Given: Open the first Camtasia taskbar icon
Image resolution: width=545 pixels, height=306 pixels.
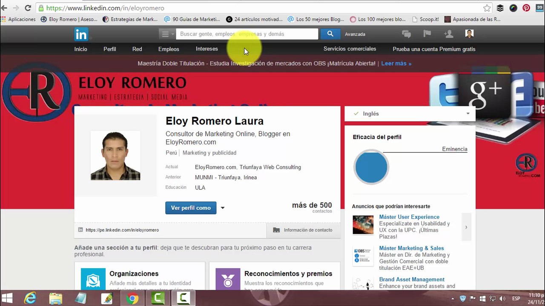Looking at the screenshot, I should [158, 298].
